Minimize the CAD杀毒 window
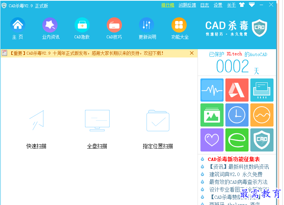This screenshot has width=284, height=205. [x=261, y=5]
